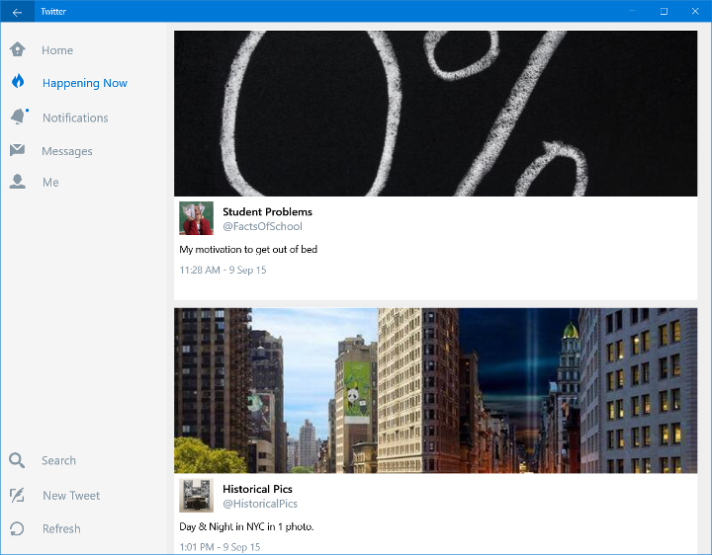The image size is (712, 555).
Task: Open the Me profile silhouette icon
Action: click(x=17, y=182)
